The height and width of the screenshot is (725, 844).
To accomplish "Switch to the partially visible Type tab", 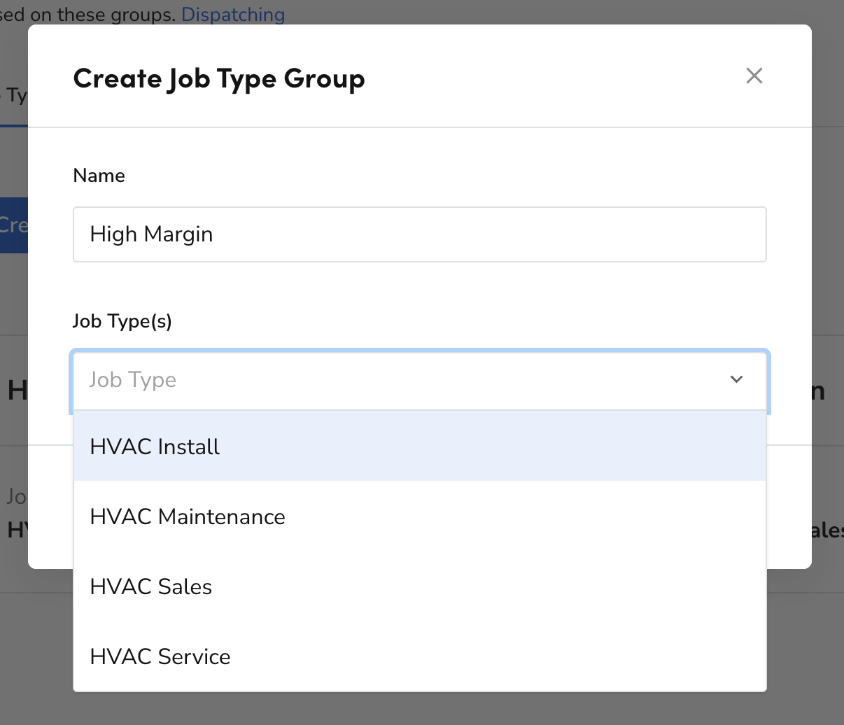I will click(14, 95).
